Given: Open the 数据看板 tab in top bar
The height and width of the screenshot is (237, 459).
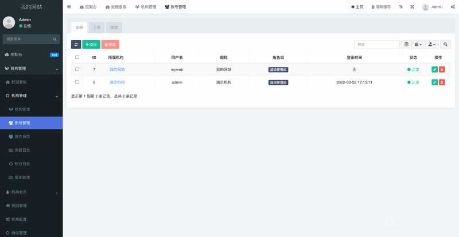Looking at the screenshot, I should point(115,7).
